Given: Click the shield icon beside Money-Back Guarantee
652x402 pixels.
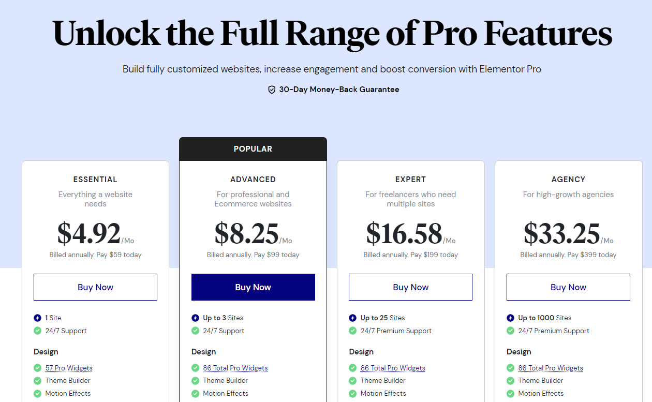Looking at the screenshot, I should coord(272,90).
